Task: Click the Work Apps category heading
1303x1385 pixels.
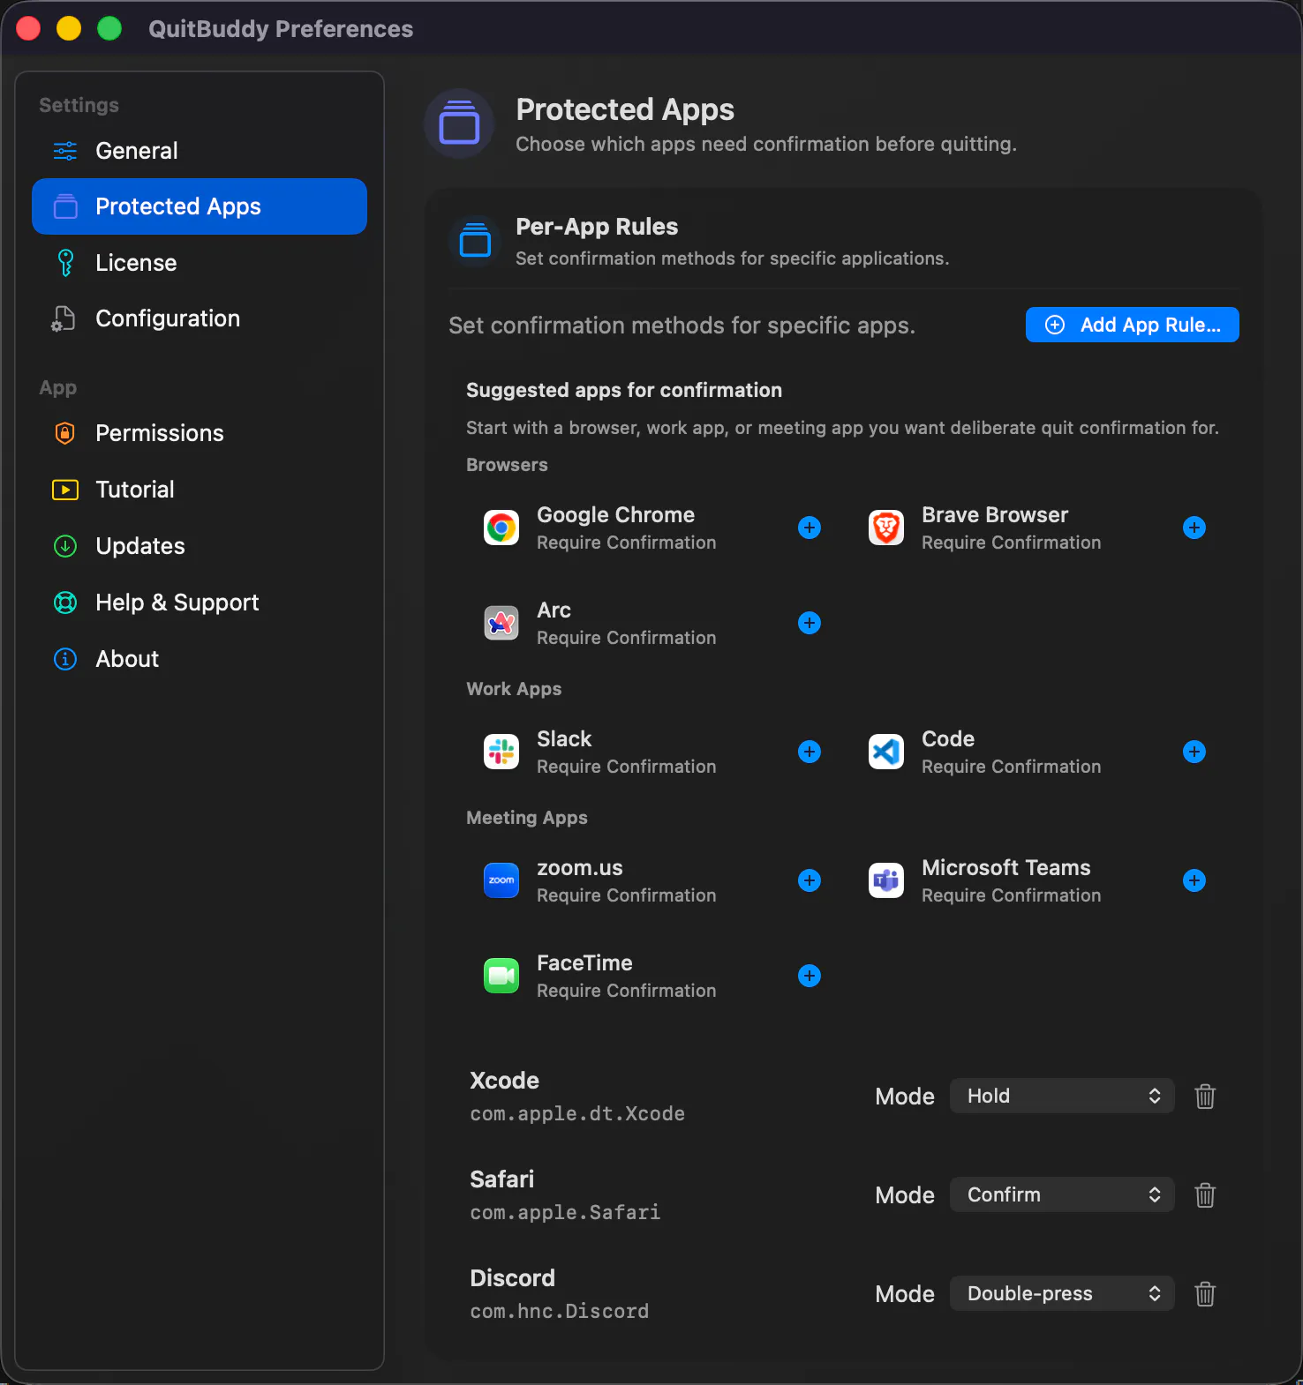Action: [x=514, y=689]
